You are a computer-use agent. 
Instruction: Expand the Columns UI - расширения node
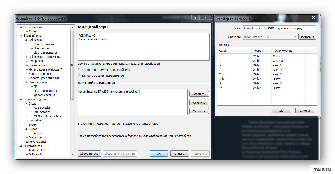(x=26, y=57)
